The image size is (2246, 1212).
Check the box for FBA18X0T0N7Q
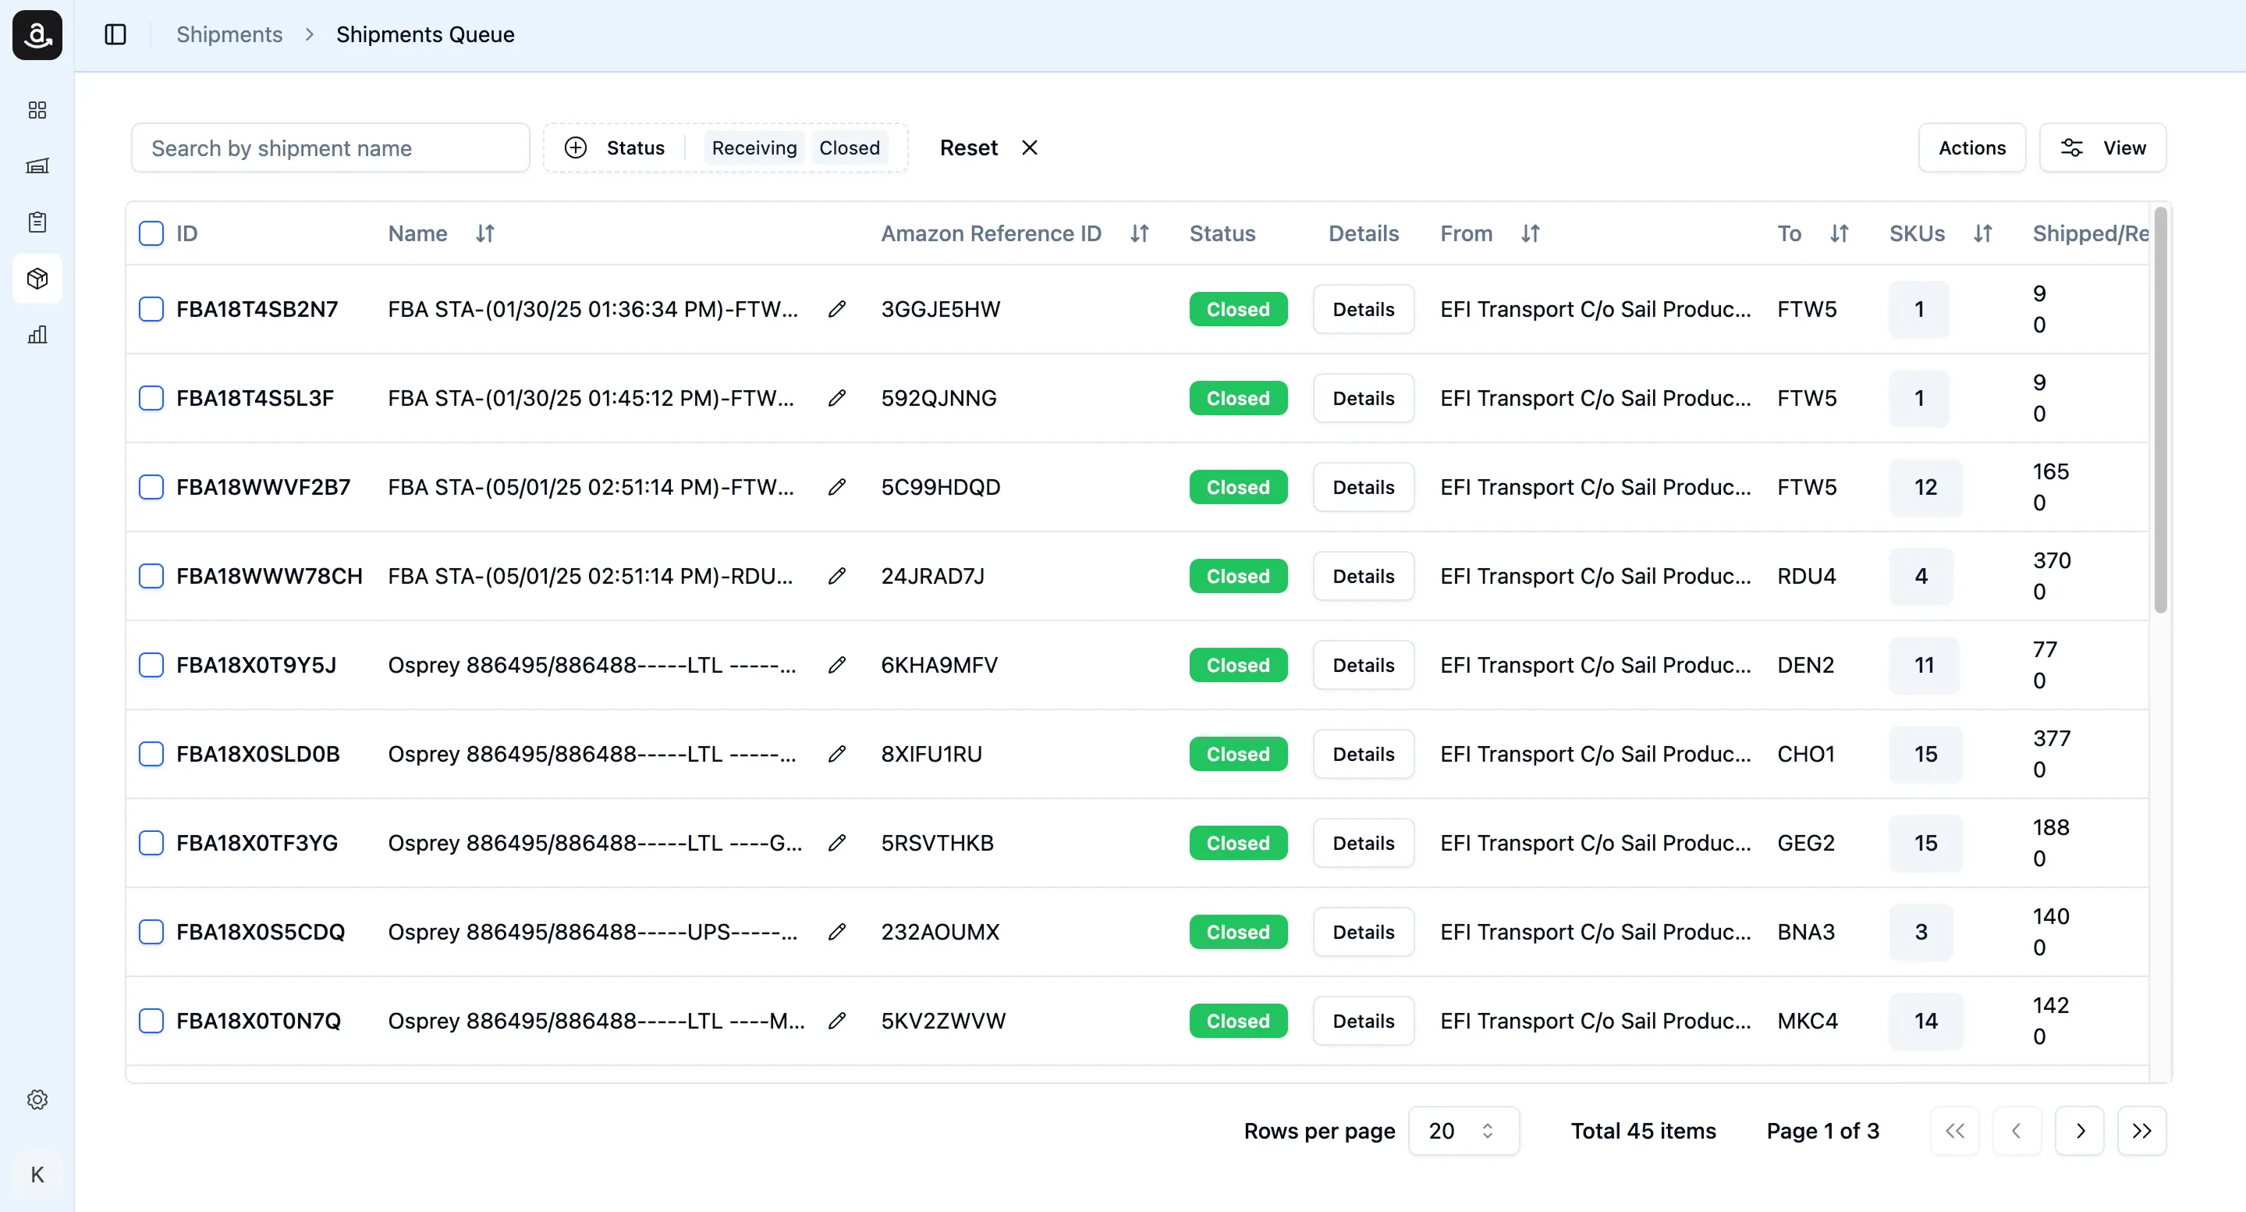coord(151,1021)
